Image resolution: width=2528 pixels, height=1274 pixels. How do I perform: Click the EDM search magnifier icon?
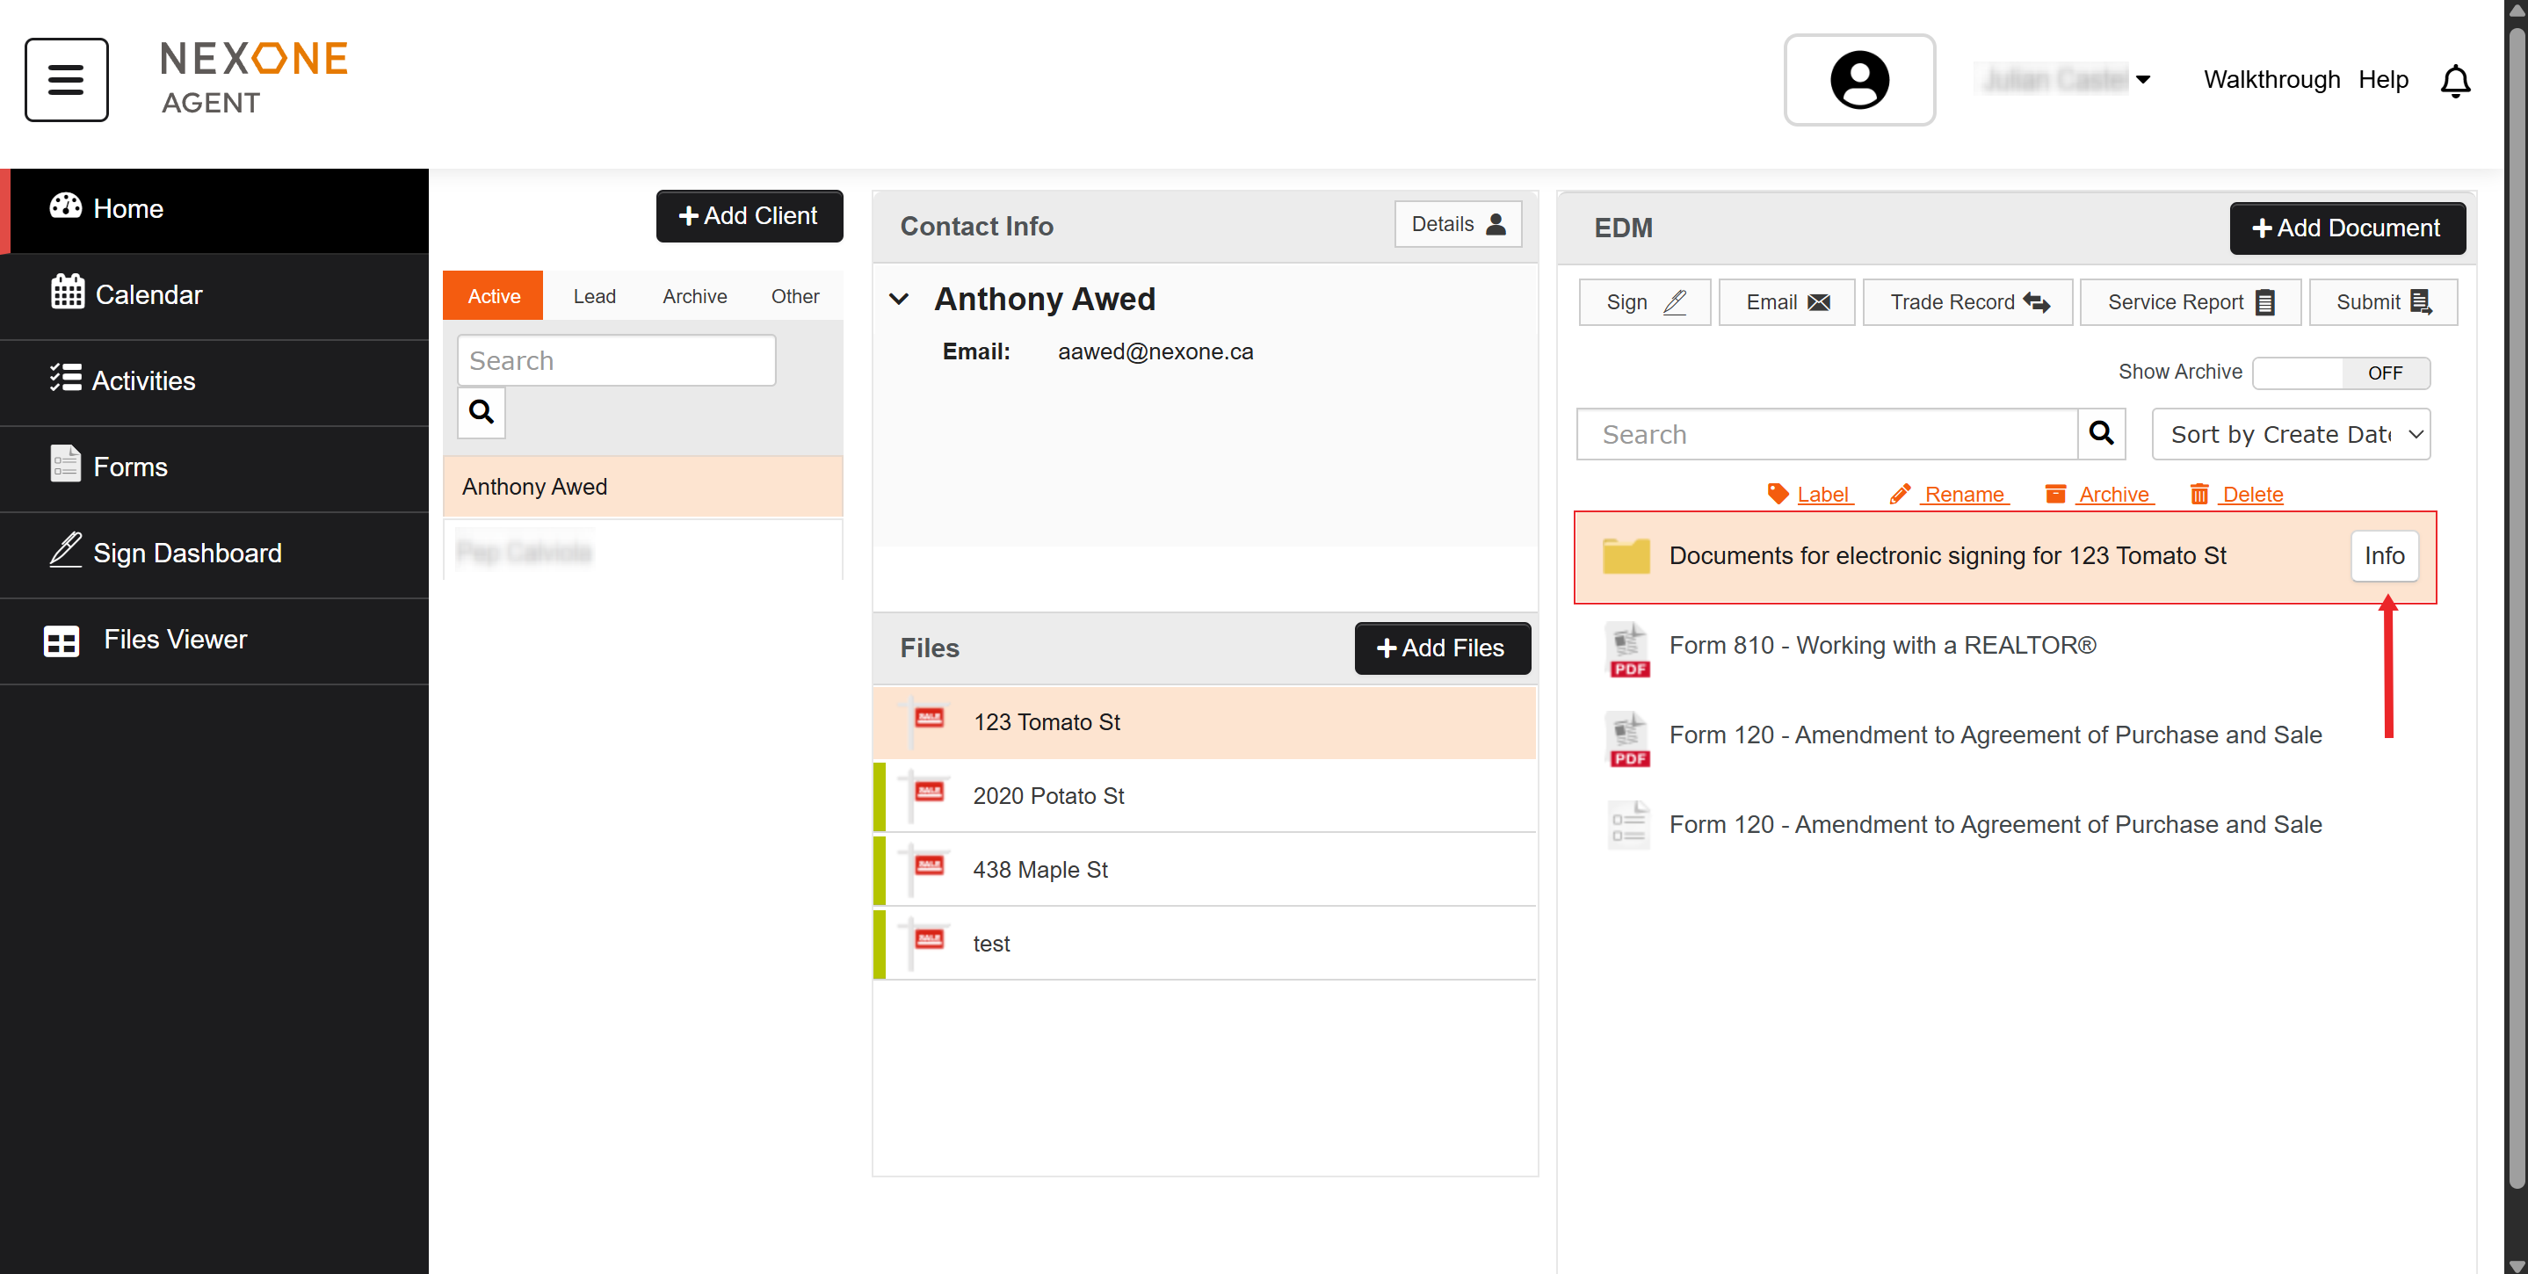click(2100, 433)
